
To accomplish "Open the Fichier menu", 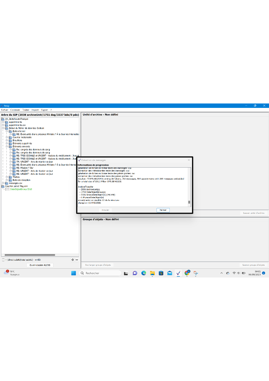I will pos(4,110).
